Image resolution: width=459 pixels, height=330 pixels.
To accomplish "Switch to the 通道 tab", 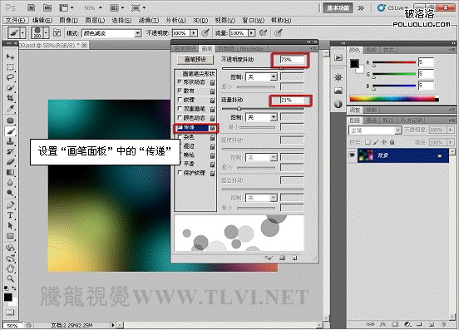I will (371, 121).
